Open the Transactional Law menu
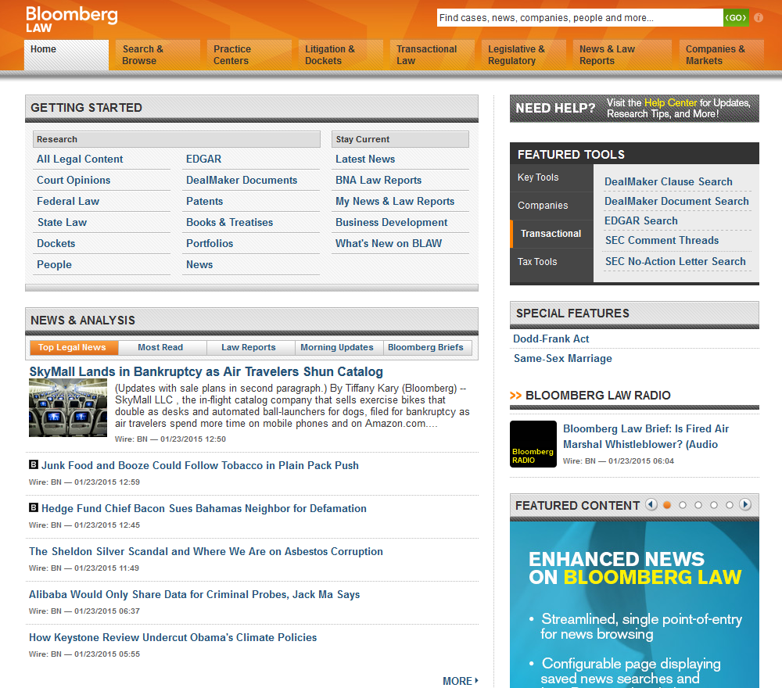 (432, 55)
